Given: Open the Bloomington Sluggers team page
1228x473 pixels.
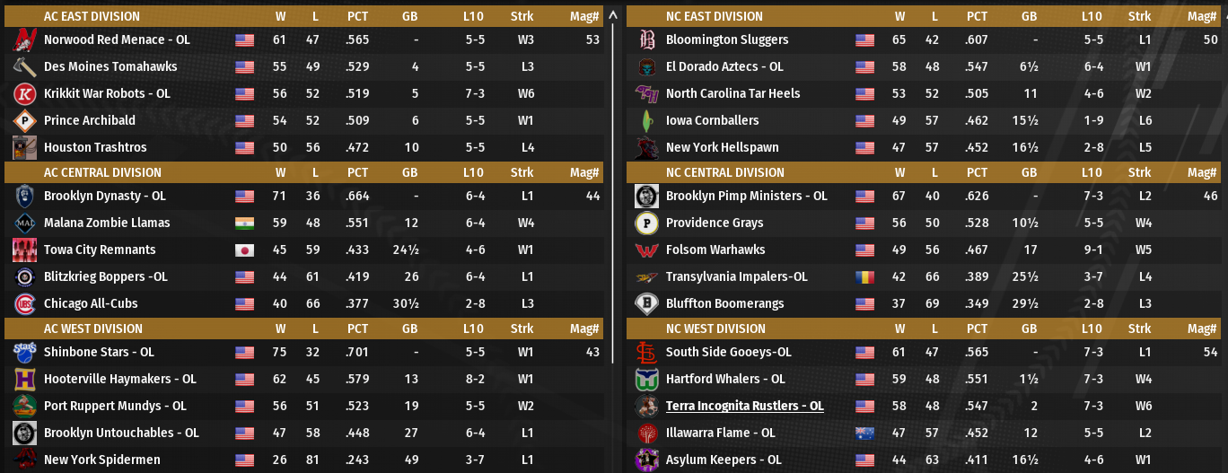Looking at the screenshot, I should [x=727, y=39].
